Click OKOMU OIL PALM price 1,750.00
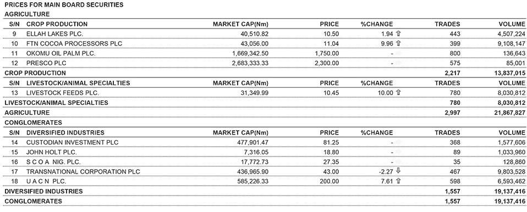The width and height of the screenshot is (527, 212). coord(327,53)
